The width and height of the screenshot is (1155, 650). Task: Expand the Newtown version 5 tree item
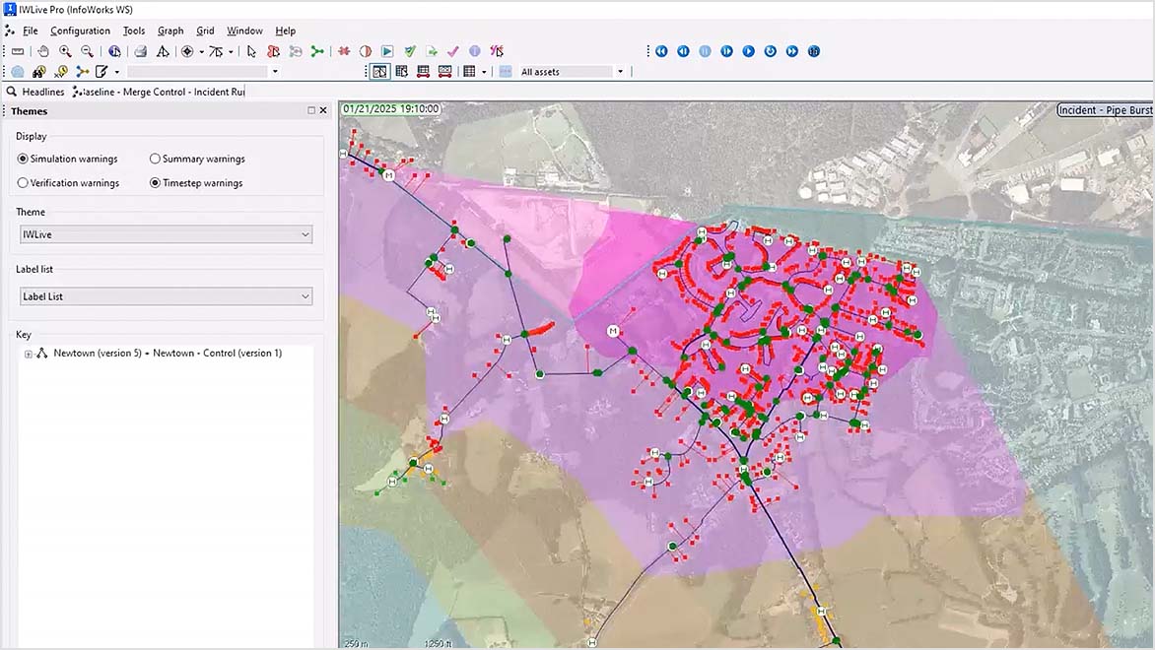click(x=29, y=353)
